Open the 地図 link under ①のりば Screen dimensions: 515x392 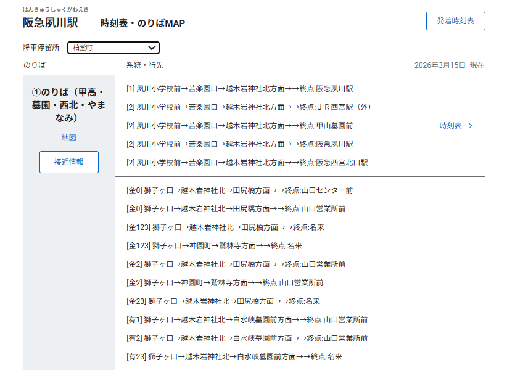point(68,138)
